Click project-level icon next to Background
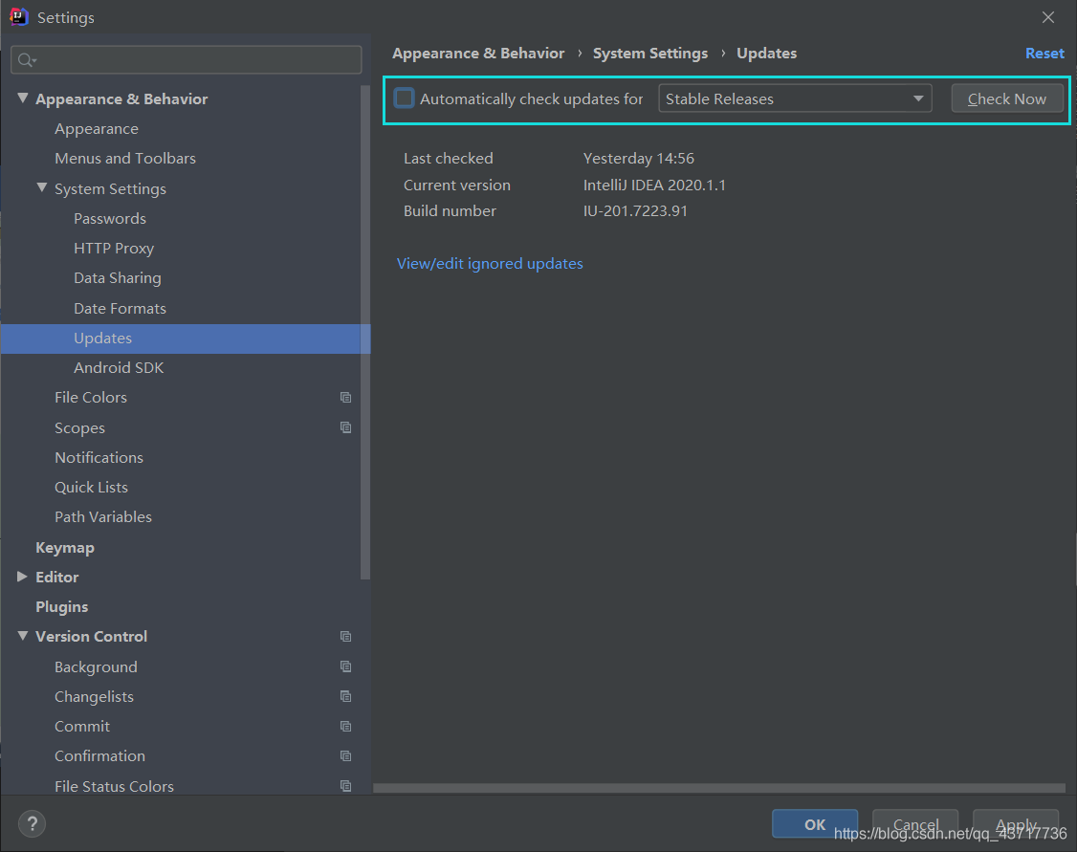1077x852 pixels. click(345, 666)
